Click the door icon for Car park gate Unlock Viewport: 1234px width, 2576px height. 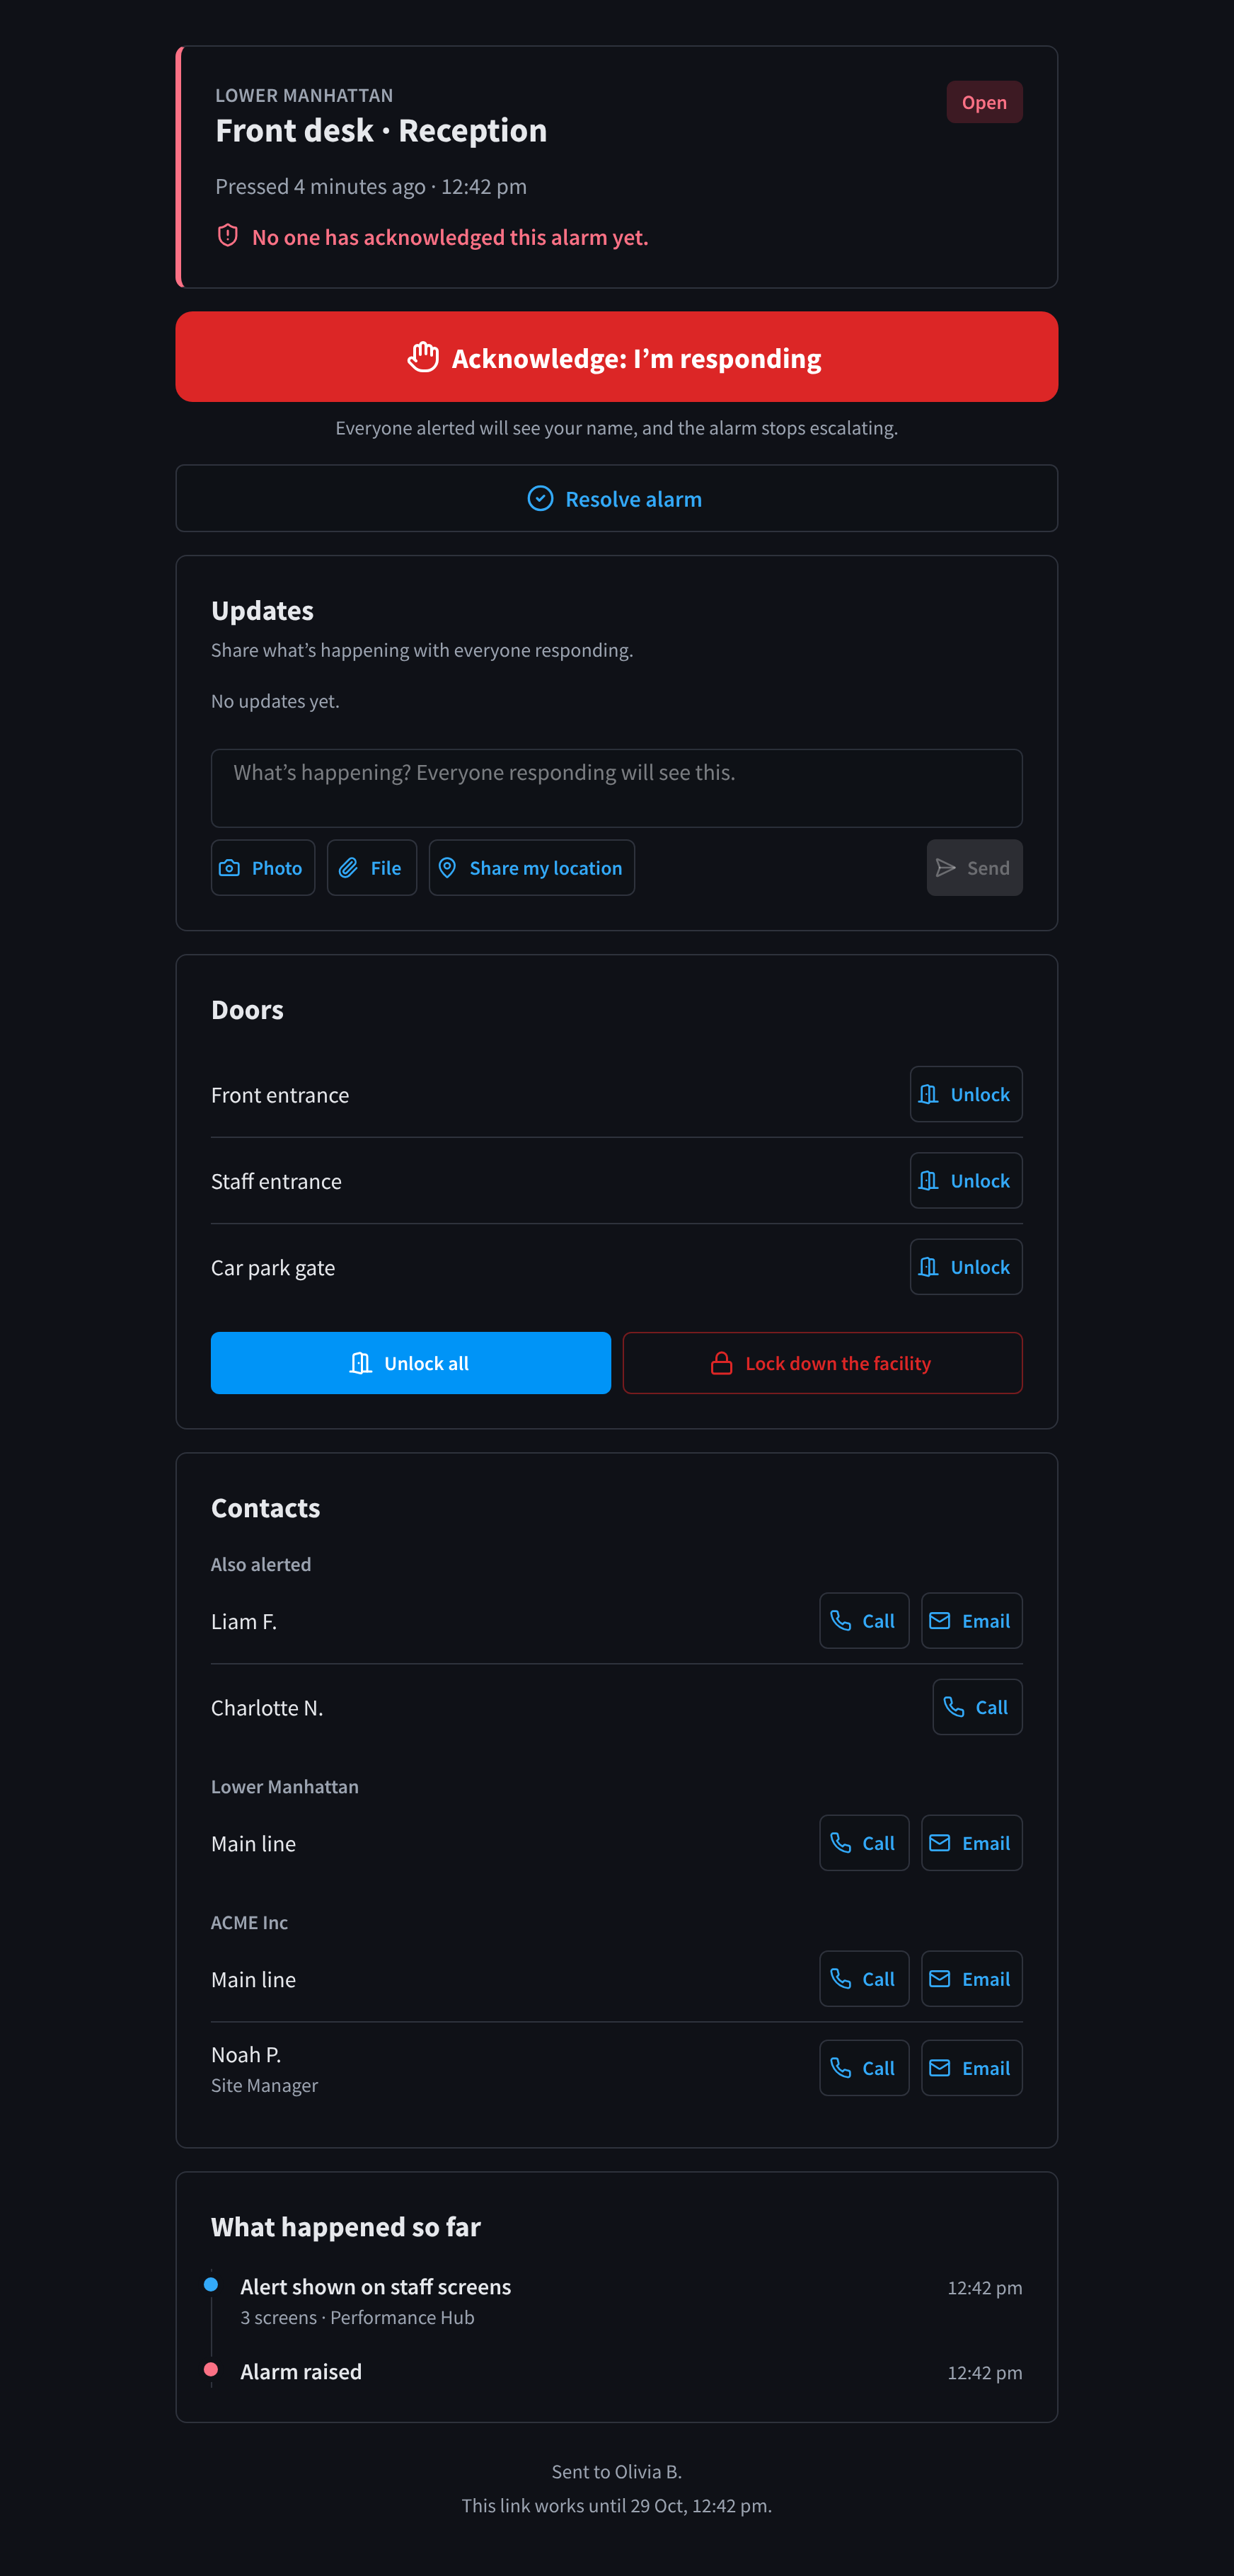pyautogui.click(x=928, y=1267)
